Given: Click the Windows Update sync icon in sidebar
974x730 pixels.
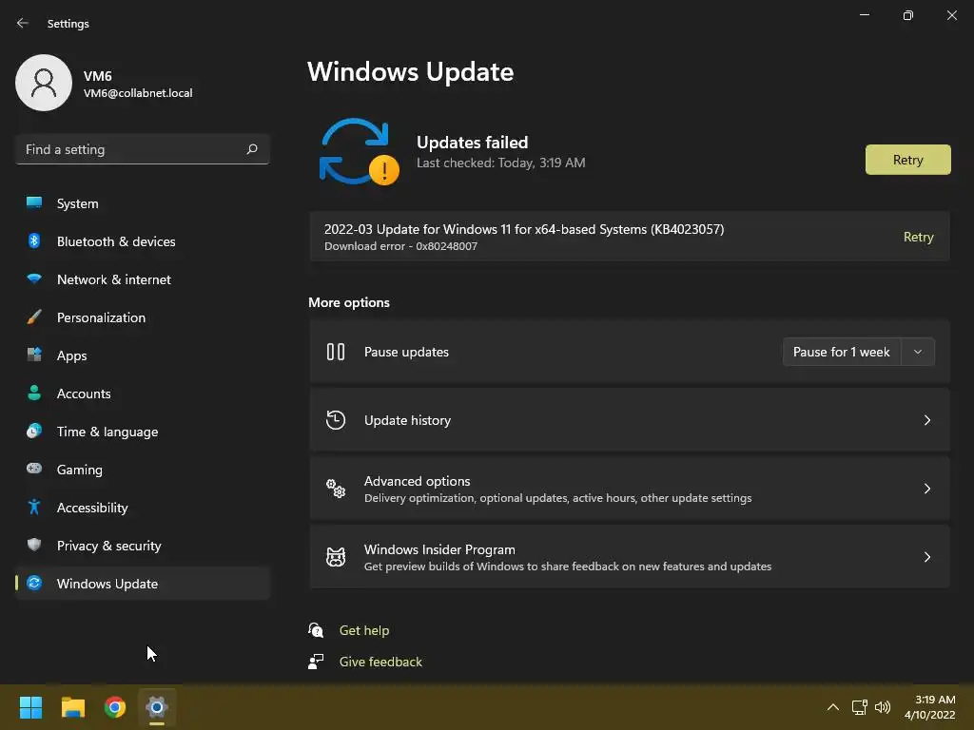Looking at the screenshot, I should click(x=34, y=583).
